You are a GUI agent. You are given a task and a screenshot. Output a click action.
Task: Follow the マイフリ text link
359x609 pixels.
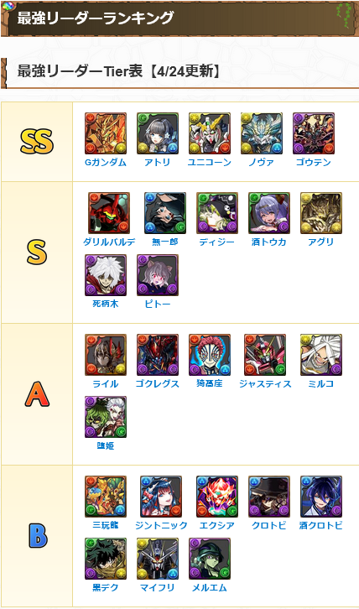click(x=158, y=588)
